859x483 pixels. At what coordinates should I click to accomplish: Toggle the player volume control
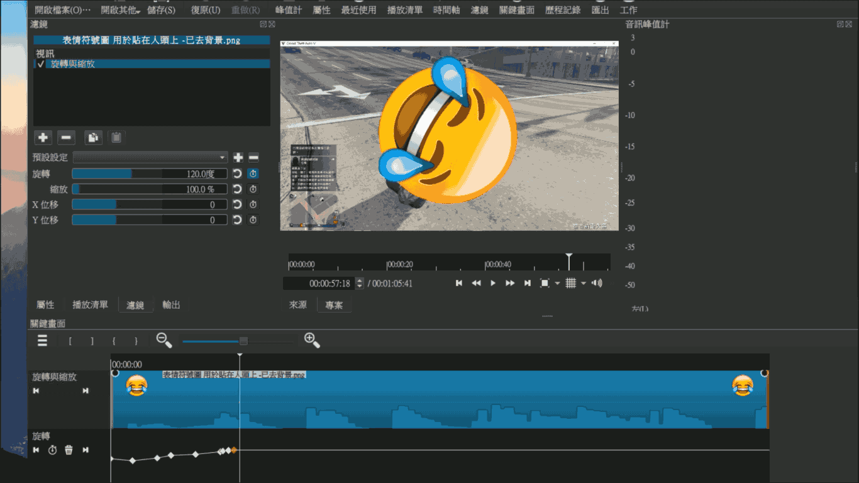click(597, 283)
